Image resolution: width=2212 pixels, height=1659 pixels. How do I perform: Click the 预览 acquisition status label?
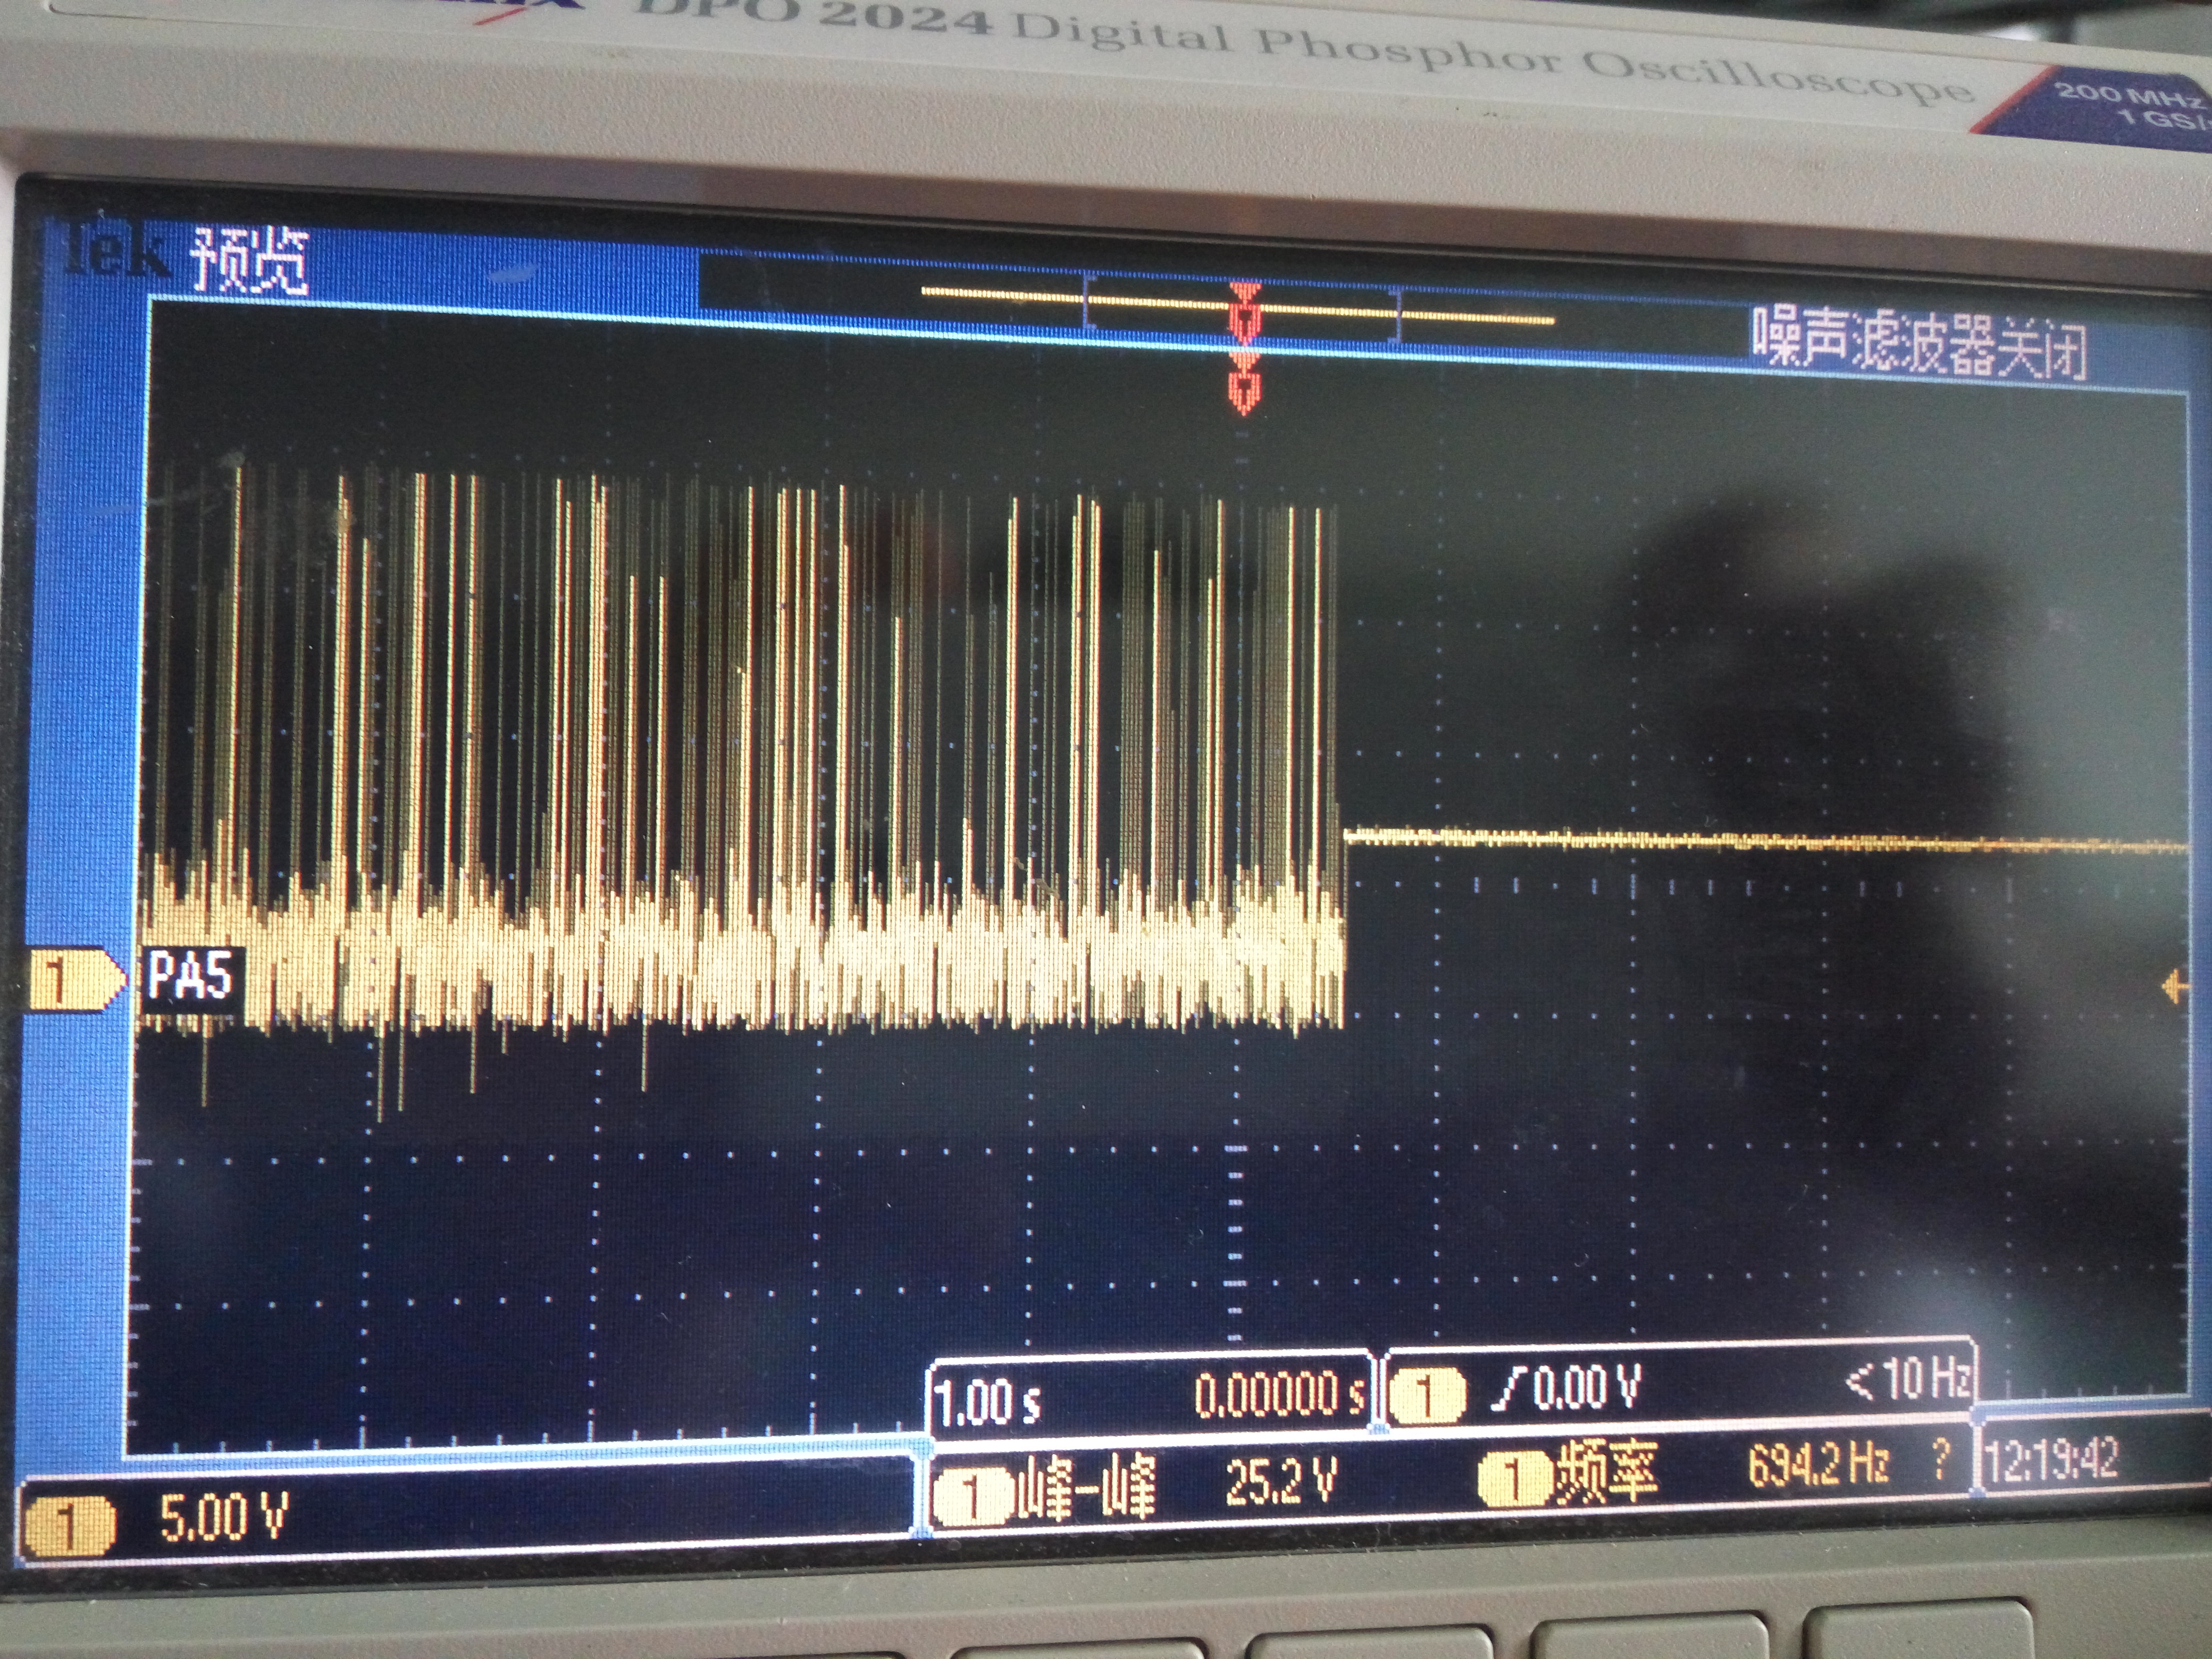tap(250, 260)
